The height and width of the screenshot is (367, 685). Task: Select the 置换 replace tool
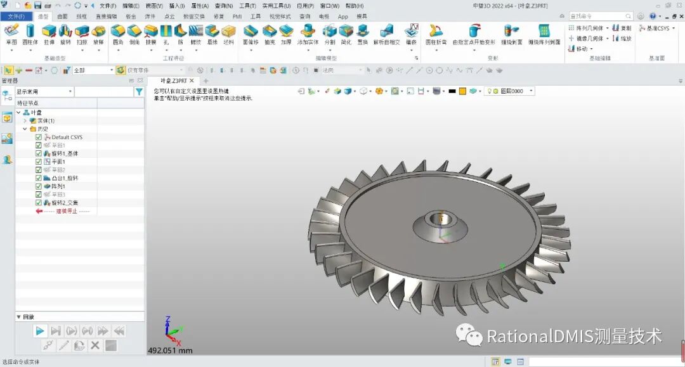click(x=363, y=35)
